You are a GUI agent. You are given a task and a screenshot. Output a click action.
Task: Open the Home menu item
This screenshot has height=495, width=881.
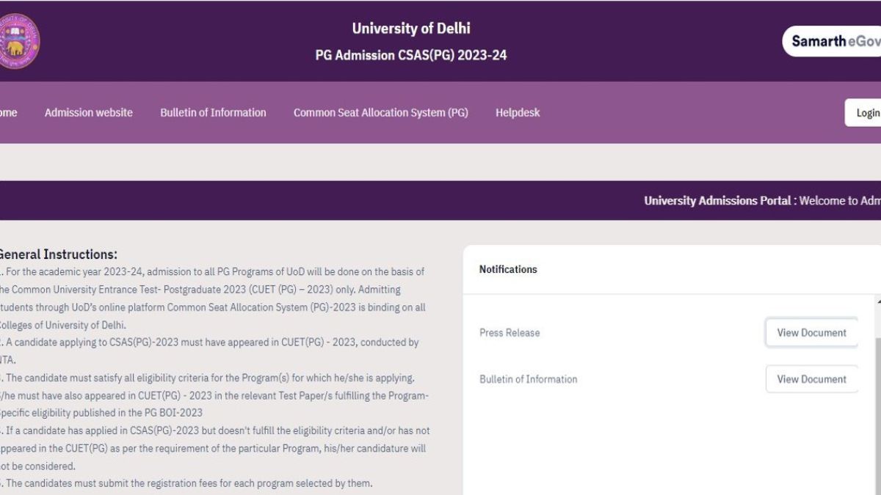tap(9, 112)
